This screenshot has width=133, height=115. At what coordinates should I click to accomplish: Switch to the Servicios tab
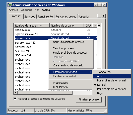point(30,17)
